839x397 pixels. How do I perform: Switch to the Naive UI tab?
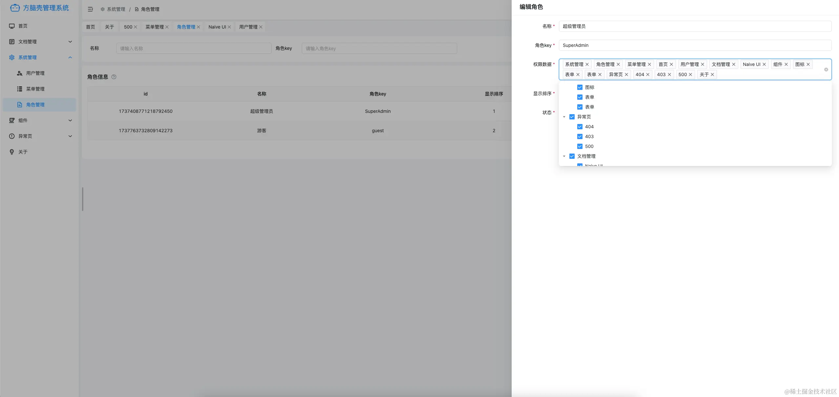click(217, 27)
